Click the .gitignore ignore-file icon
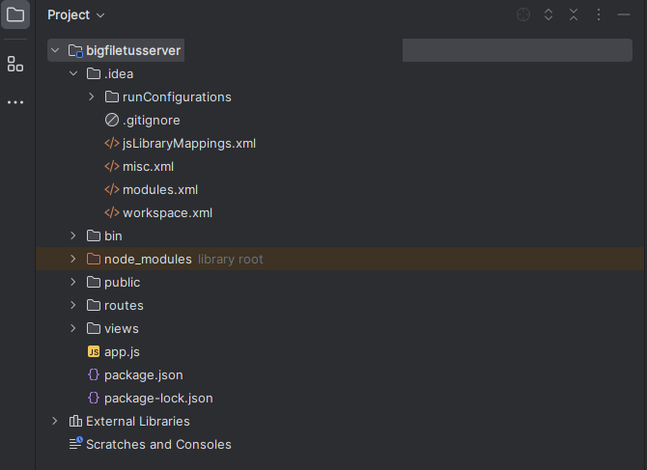The height and width of the screenshot is (470, 647). click(x=112, y=120)
